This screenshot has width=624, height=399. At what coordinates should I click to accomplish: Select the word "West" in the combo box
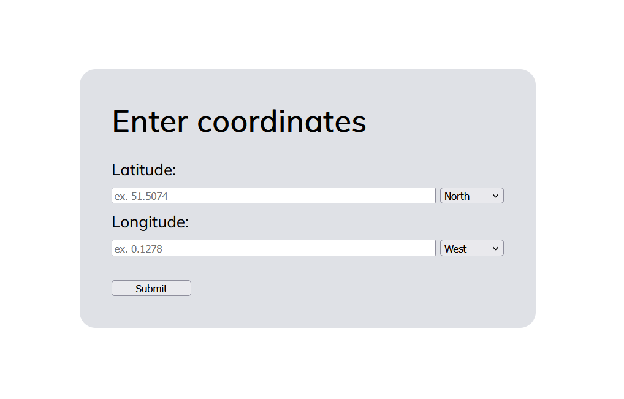[455, 249]
